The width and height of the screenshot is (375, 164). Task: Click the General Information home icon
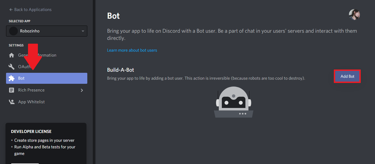11,55
